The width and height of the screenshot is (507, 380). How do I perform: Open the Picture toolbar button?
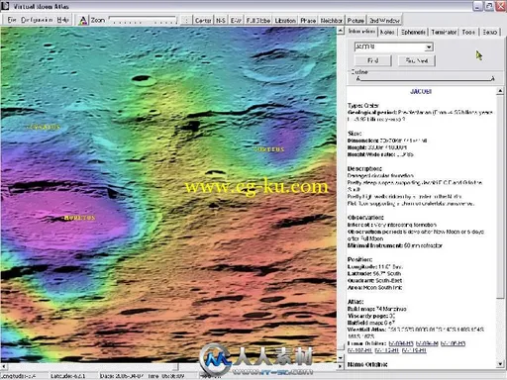coord(355,21)
